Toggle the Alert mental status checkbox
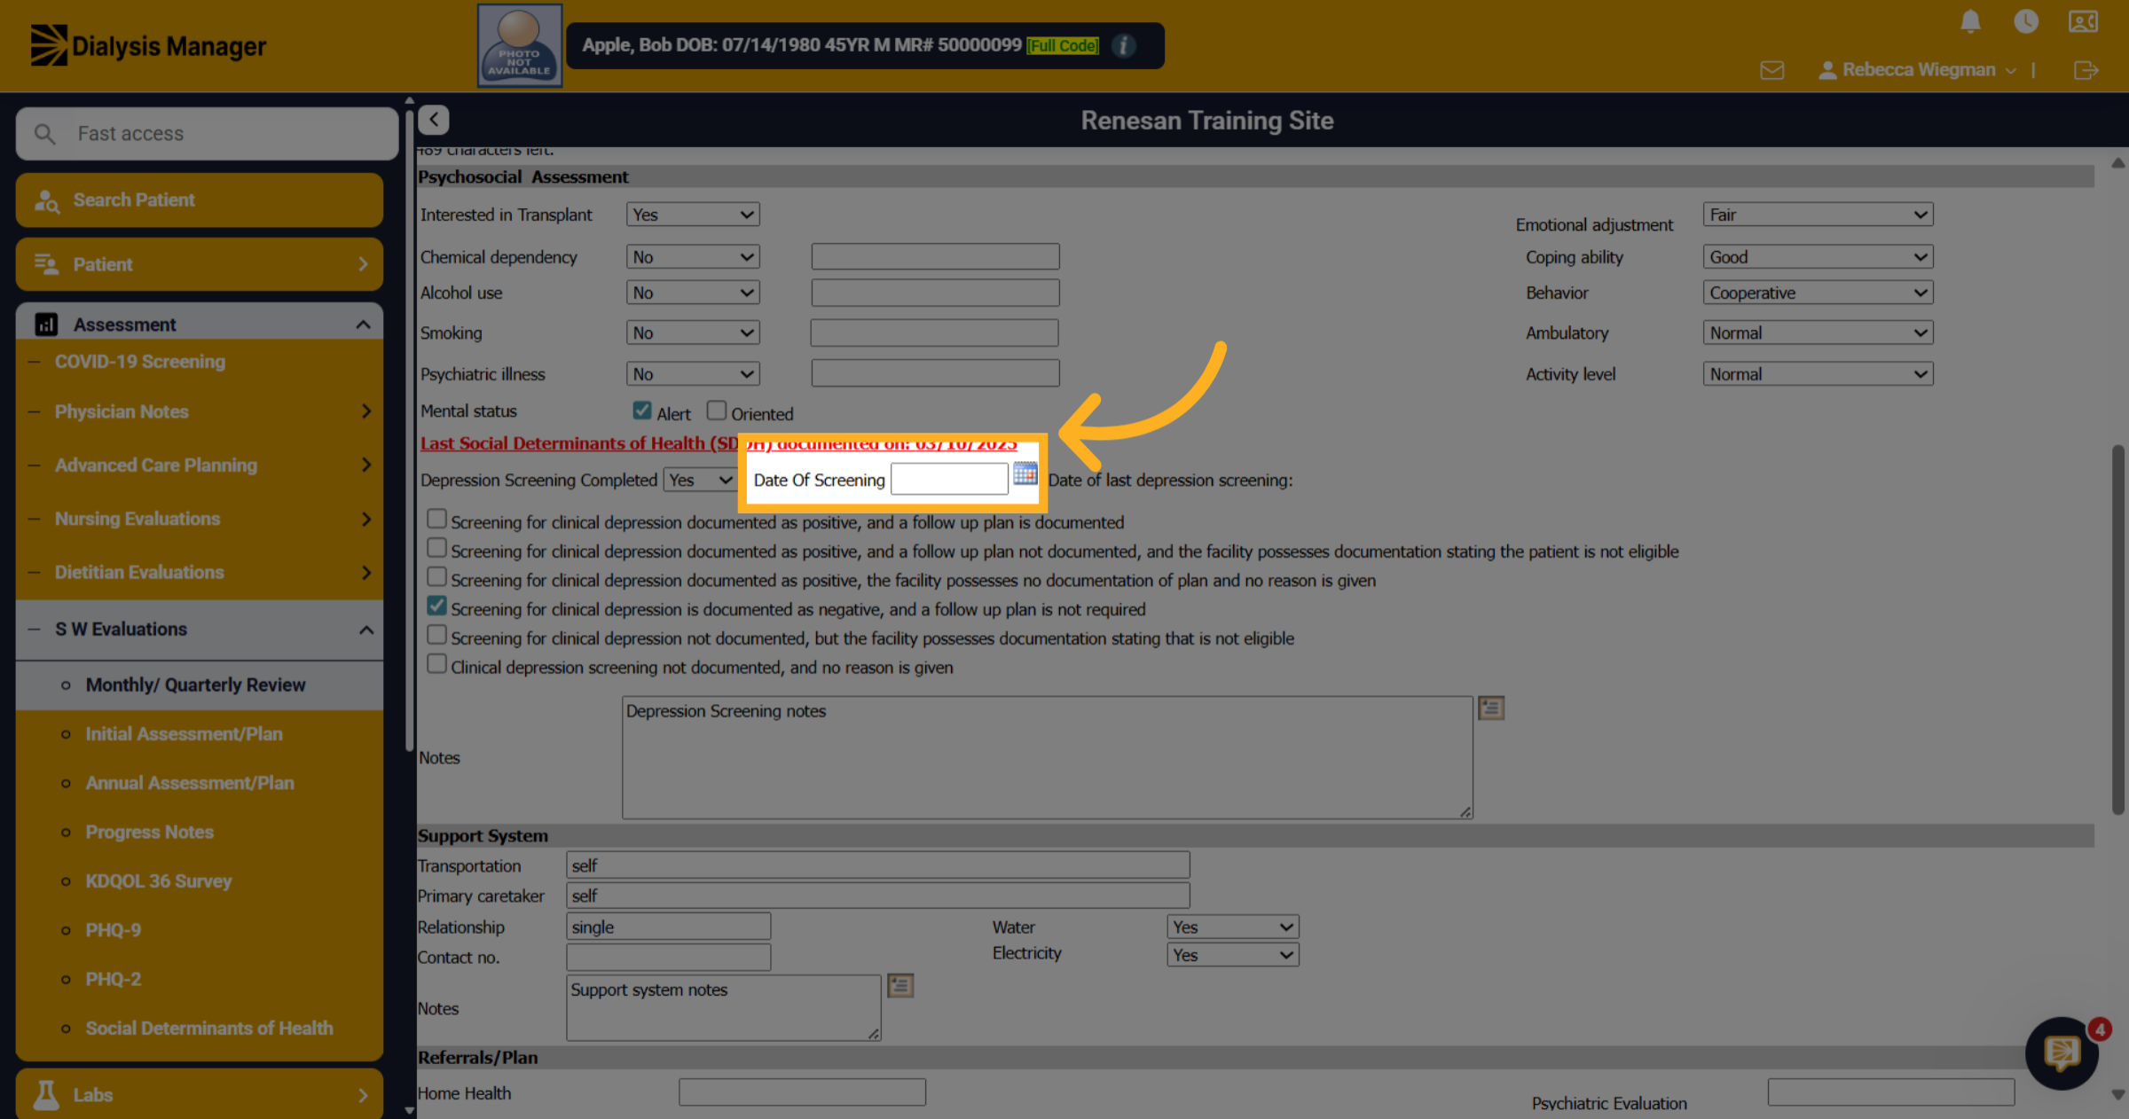This screenshot has width=2129, height=1119. tap(641, 411)
